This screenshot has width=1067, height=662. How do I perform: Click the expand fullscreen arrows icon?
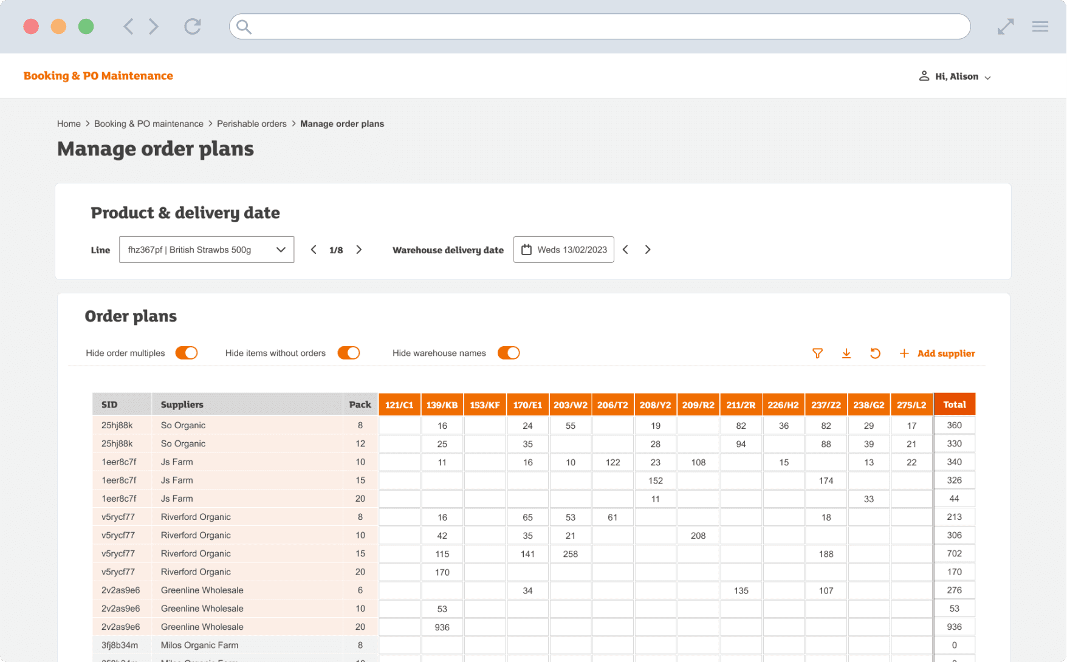pyautogui.click(x=1006, y=27)
